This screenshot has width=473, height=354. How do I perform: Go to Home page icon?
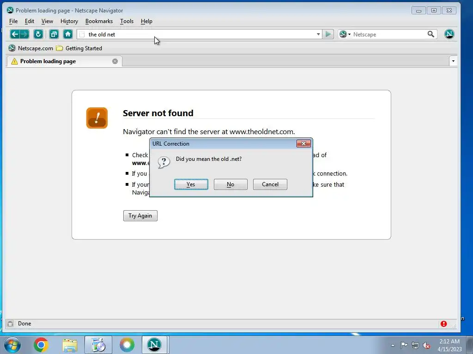(68, 34)
